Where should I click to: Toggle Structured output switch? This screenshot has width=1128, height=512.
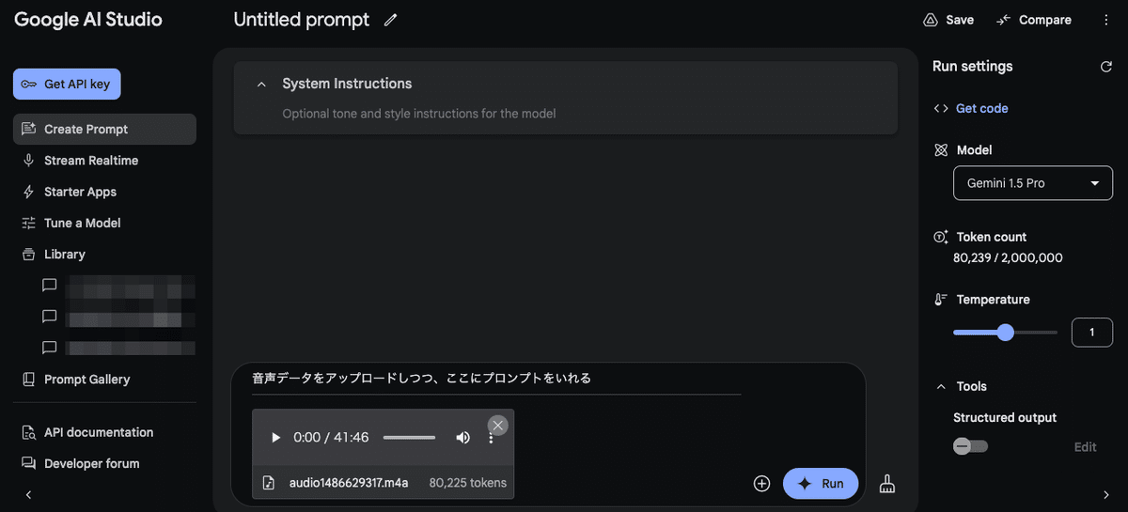pos(971,446)
